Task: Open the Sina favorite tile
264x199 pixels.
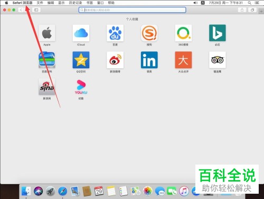Action: (47, 87)
